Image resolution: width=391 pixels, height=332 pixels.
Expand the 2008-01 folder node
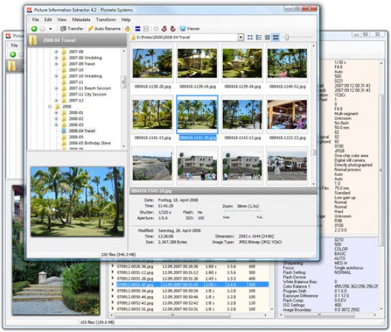click(56, 113)
